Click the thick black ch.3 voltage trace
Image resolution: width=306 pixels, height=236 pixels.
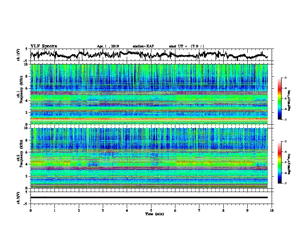tap(149, 197)
